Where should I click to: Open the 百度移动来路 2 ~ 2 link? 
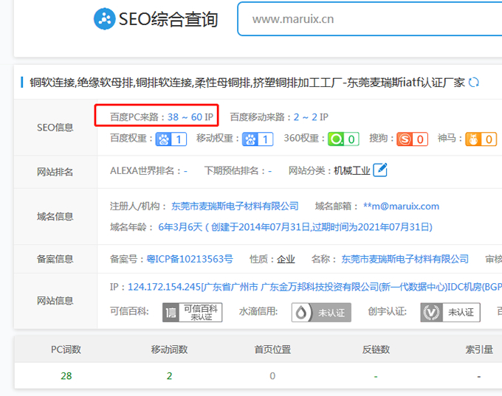point(306,117)
